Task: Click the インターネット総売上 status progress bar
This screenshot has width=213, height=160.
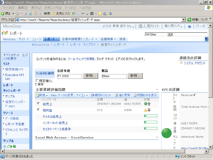Action: coord(151,122)
